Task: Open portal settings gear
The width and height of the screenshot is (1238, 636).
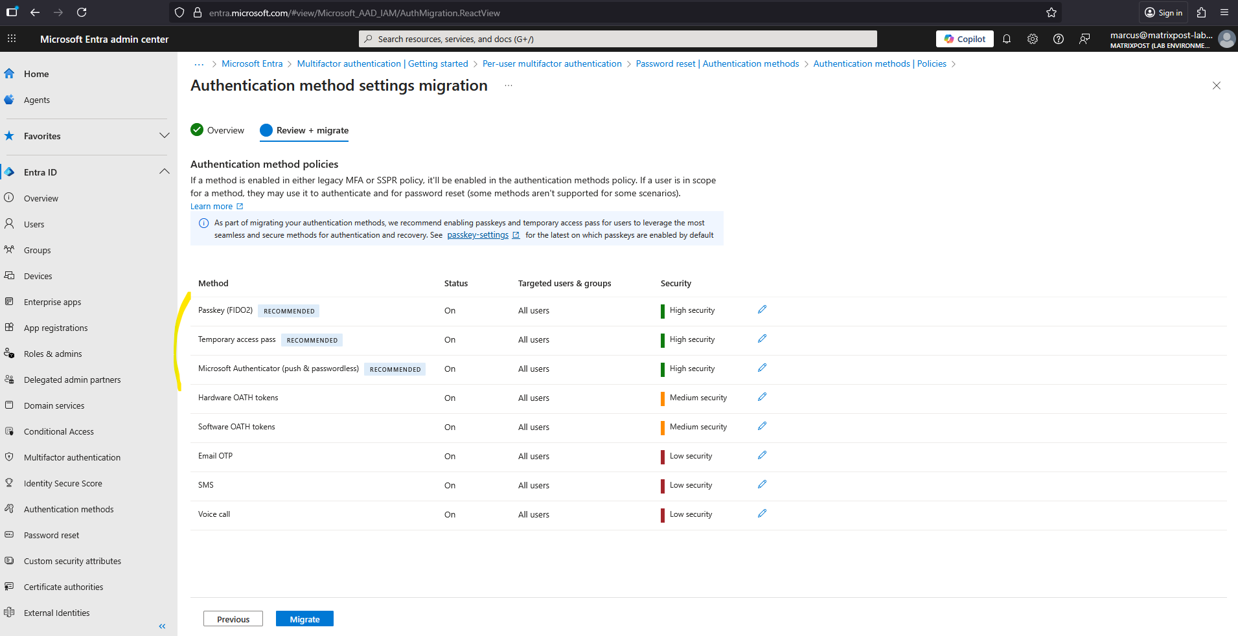Action: click(1033, 39)
